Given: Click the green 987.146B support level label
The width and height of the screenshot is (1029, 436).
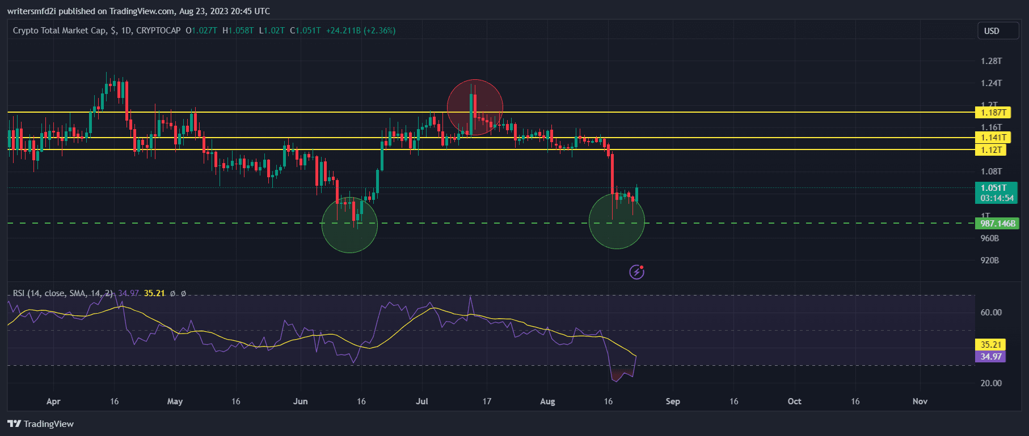Looking at the screenshot, I should [997, 224].
